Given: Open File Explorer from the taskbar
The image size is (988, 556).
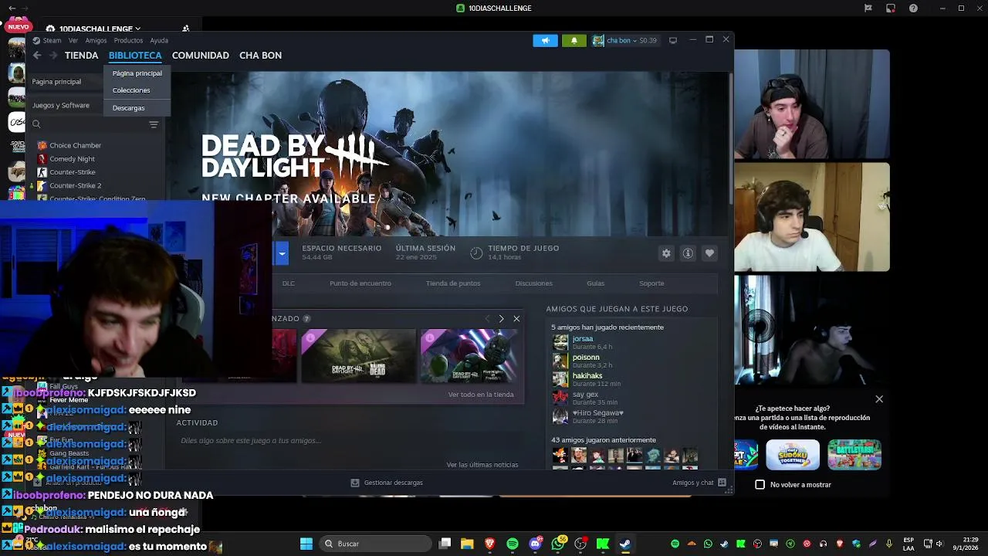Looking at the screenshot, I should click(x=467, y=544).
